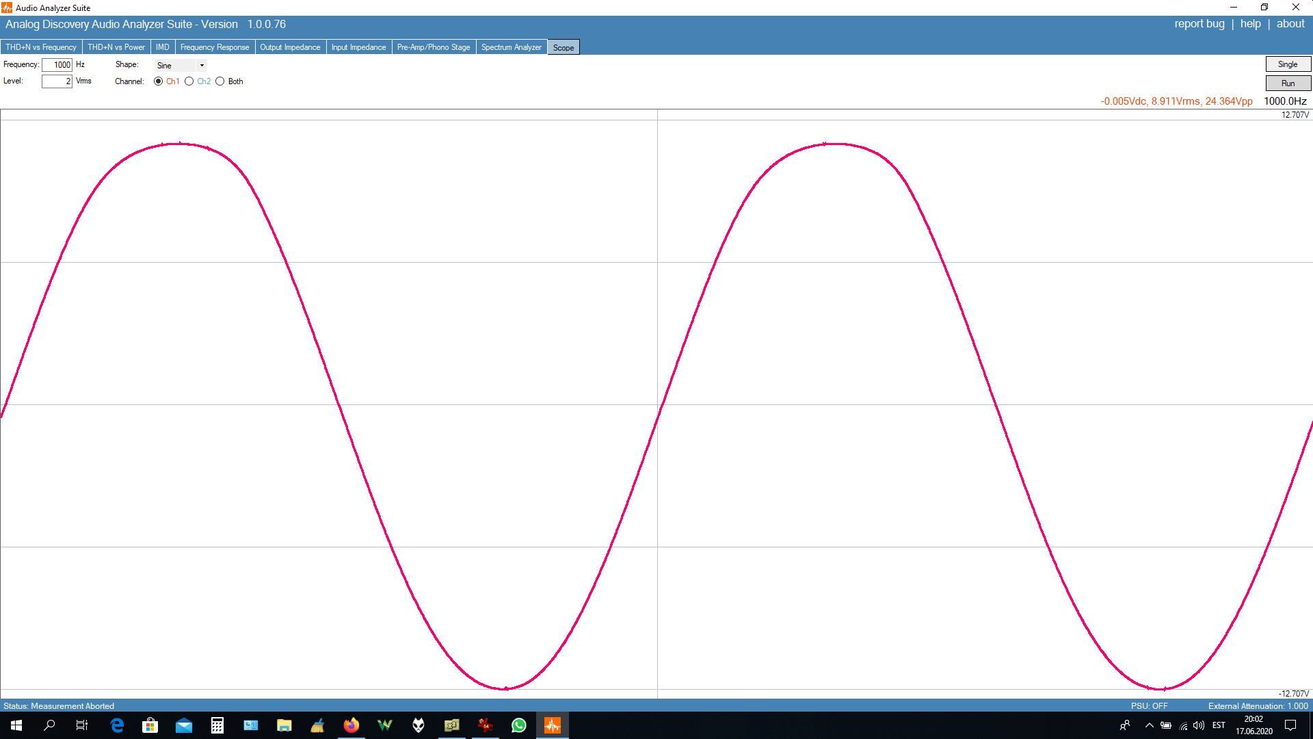Select the Both channels radio button
The height and width of the screenshot is (739, 1313).
click(220, 81)
